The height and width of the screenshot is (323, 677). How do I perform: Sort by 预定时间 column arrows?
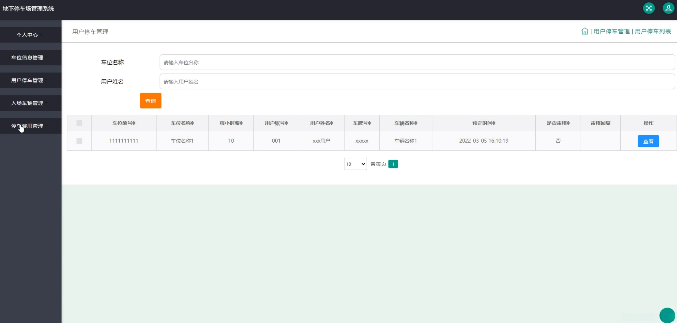pos(494,123)
